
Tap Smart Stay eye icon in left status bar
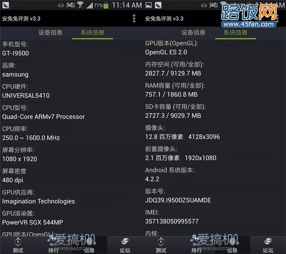pyautogui.click(x=61, y=5)
